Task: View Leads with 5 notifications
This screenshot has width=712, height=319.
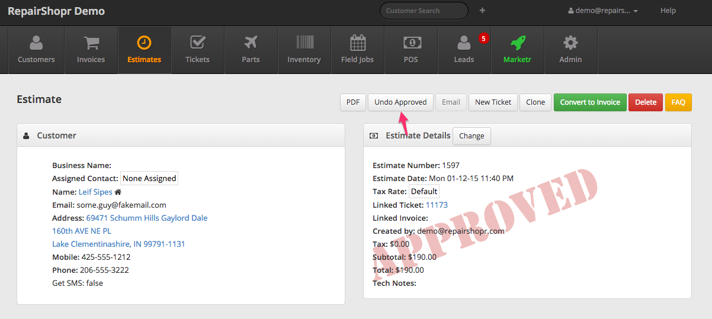Action: click(464, 43)
